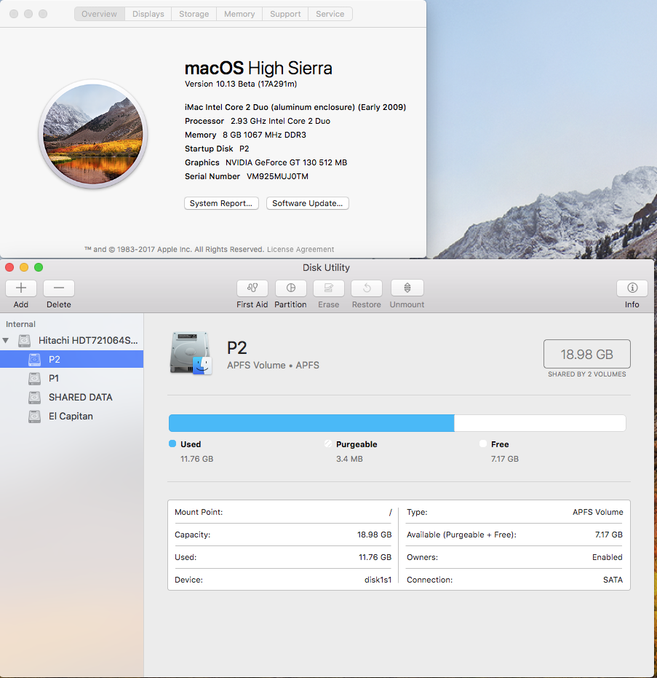Screen dimensions: 657x678
Task: Click the device value disk1s1
Action: (x=378, y=580)
